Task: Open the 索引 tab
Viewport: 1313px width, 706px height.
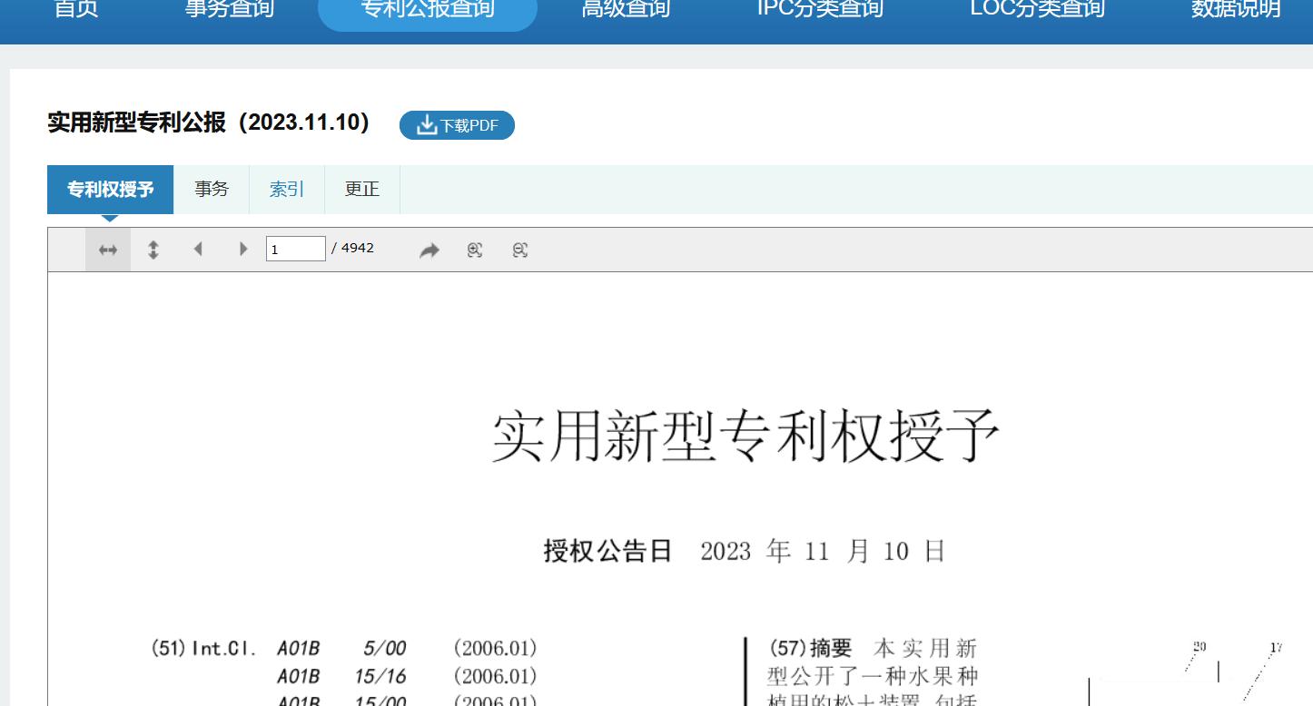Action: pos(286,190)
